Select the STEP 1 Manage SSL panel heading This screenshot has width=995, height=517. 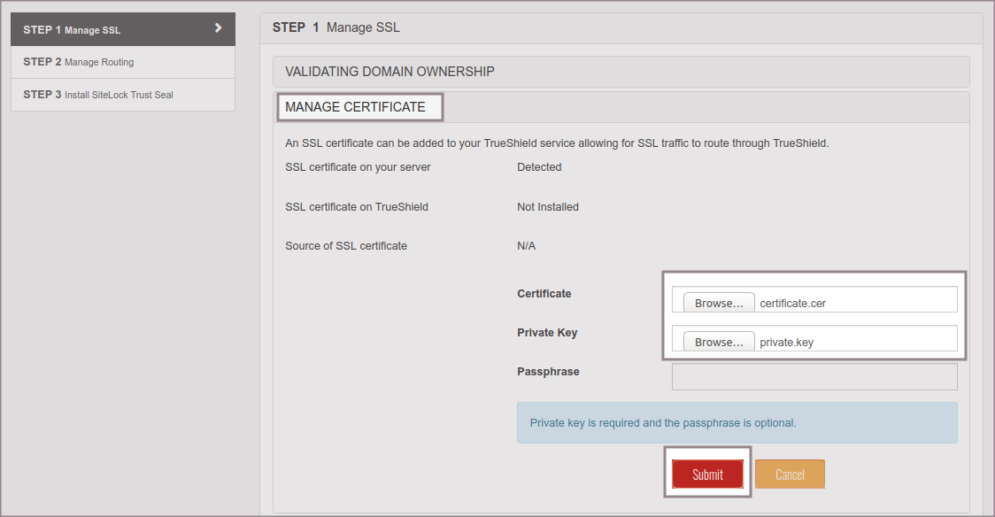tap(336, 27)
